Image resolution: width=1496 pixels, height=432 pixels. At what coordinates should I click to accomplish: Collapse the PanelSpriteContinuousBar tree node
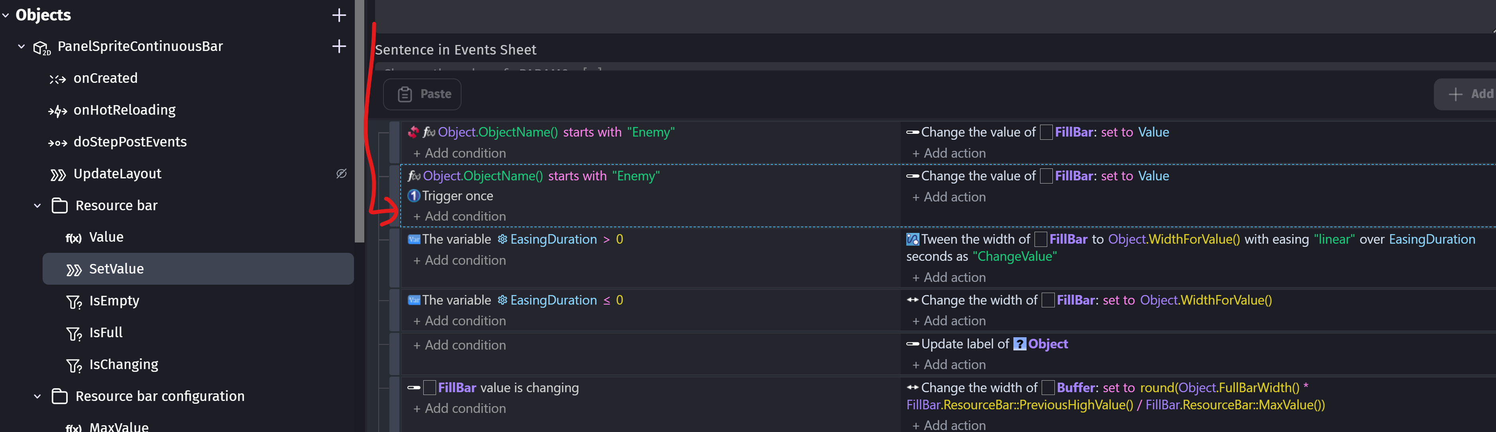click(22, 47)
